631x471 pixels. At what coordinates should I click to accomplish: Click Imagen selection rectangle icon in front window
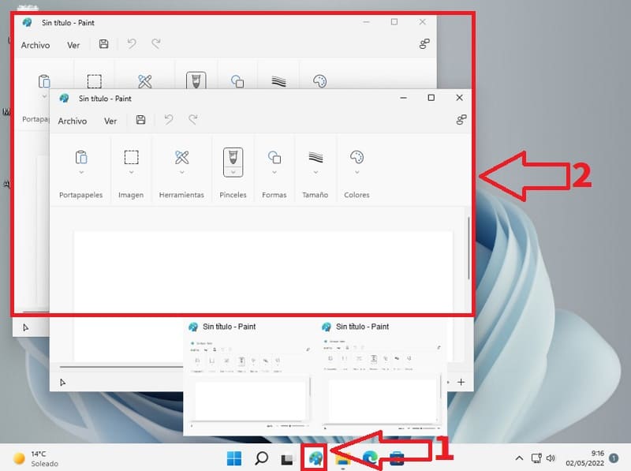[131, 157]
